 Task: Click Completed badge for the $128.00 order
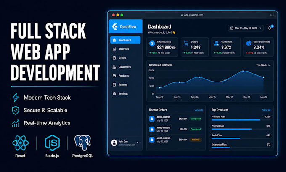point(196,119)
